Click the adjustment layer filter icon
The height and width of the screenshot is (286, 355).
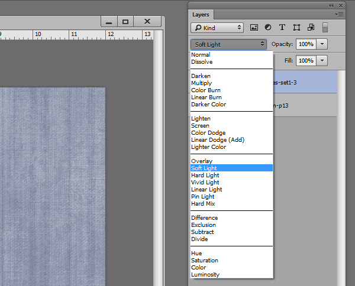point(268,27)
